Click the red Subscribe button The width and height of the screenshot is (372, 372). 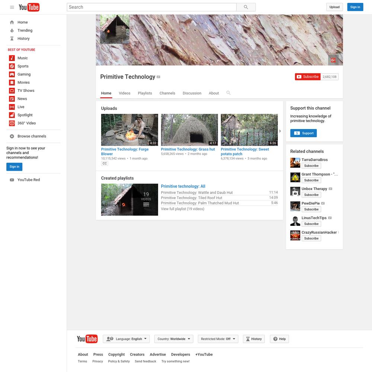[308, 77]
